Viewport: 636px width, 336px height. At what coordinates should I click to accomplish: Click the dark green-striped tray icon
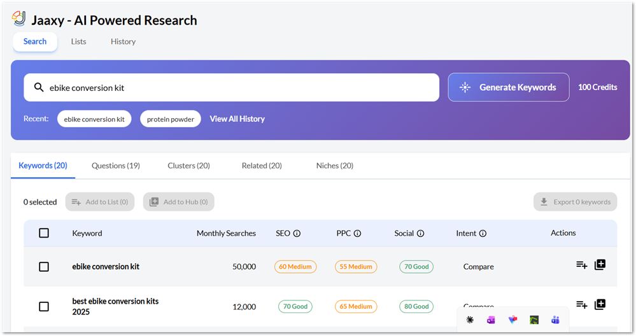click(534, 320)
